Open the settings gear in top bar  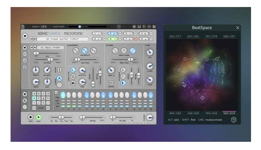[154, 27]
